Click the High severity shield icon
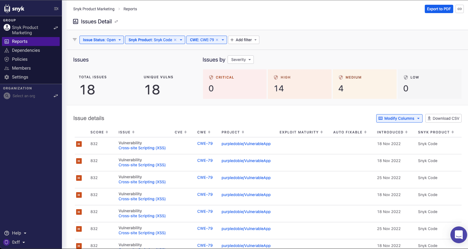Image resolution: width=468 pixels, height=249 pixels. 276,77
